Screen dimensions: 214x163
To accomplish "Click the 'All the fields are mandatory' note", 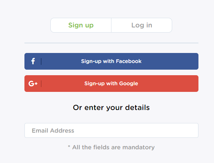I will [113, 147].
